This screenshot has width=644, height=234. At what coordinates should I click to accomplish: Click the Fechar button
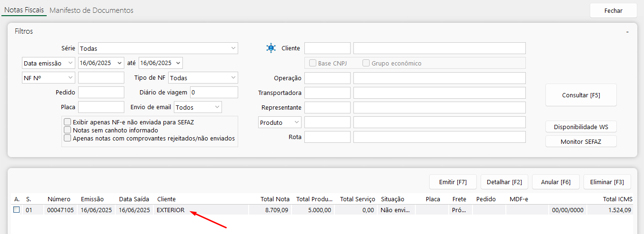(x=613, y=10)
